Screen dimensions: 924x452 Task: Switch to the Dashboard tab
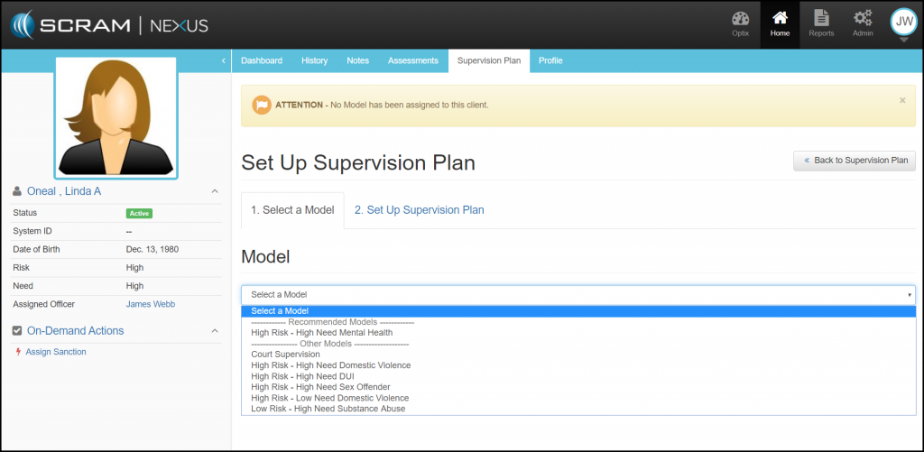[x=261, y=60]
